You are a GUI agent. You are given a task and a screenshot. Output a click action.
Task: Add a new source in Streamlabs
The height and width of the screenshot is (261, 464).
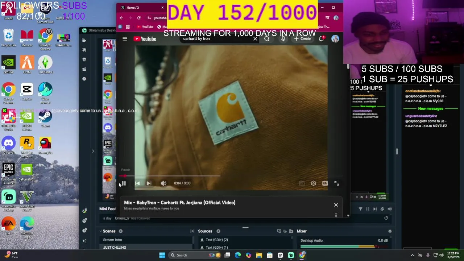tap(218, 231)
